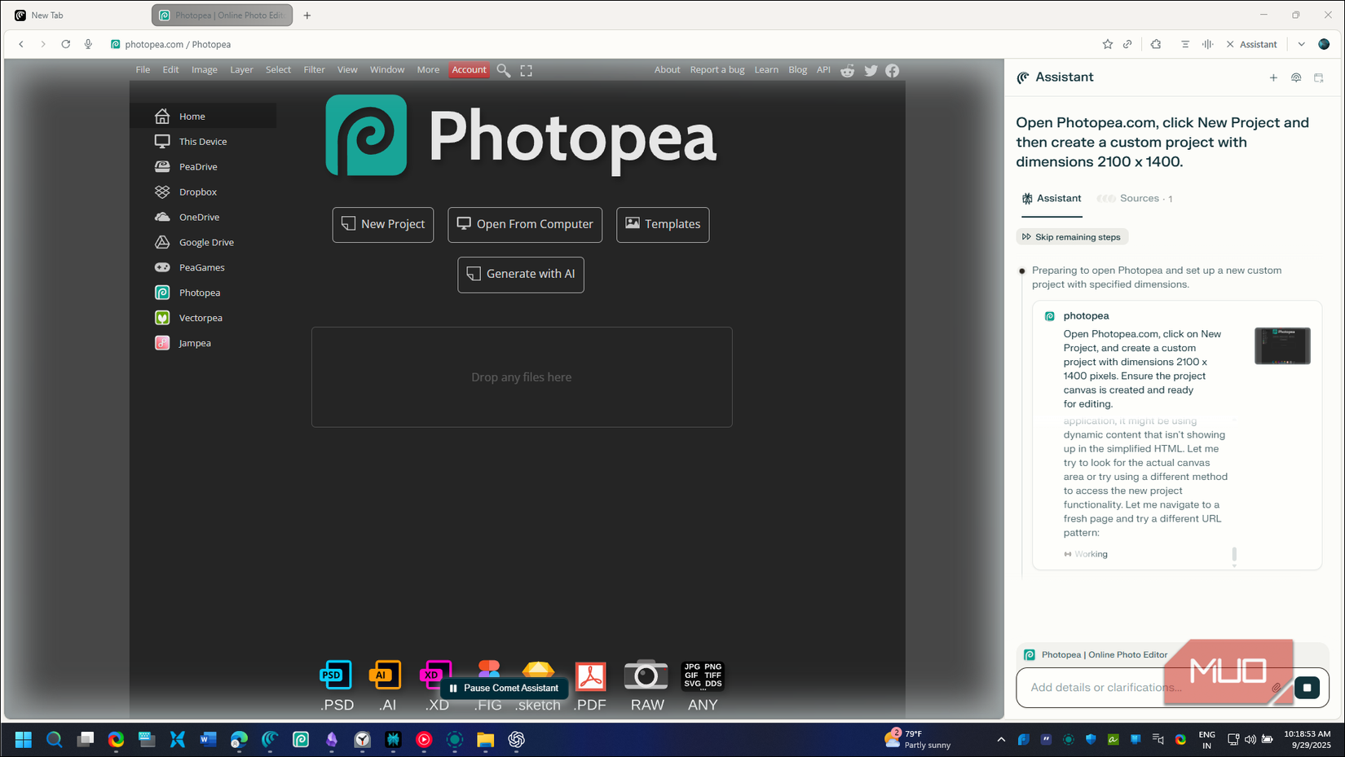The image size is (1345, 757).
Task: Toggle fullscreen mode icon in Photopea
Action: tap(527, 71)
